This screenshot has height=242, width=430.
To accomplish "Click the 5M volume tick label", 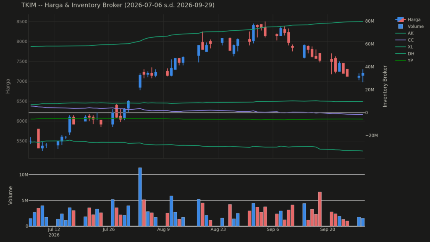I will click(25, 200).
